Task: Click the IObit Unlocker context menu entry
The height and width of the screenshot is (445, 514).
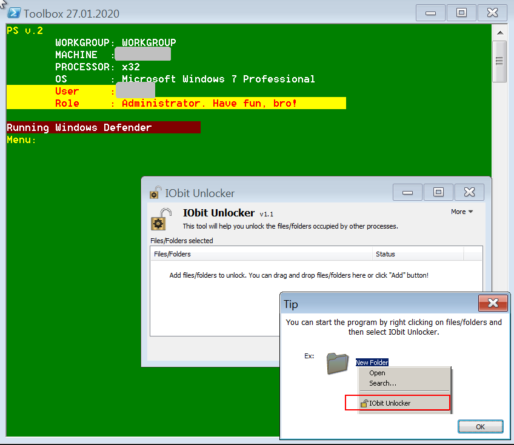Action: (397, 403)
